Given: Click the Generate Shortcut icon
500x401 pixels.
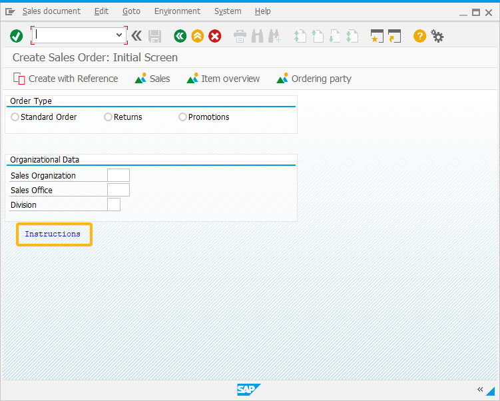Looking at the screenshot, I should pos(394,36).
